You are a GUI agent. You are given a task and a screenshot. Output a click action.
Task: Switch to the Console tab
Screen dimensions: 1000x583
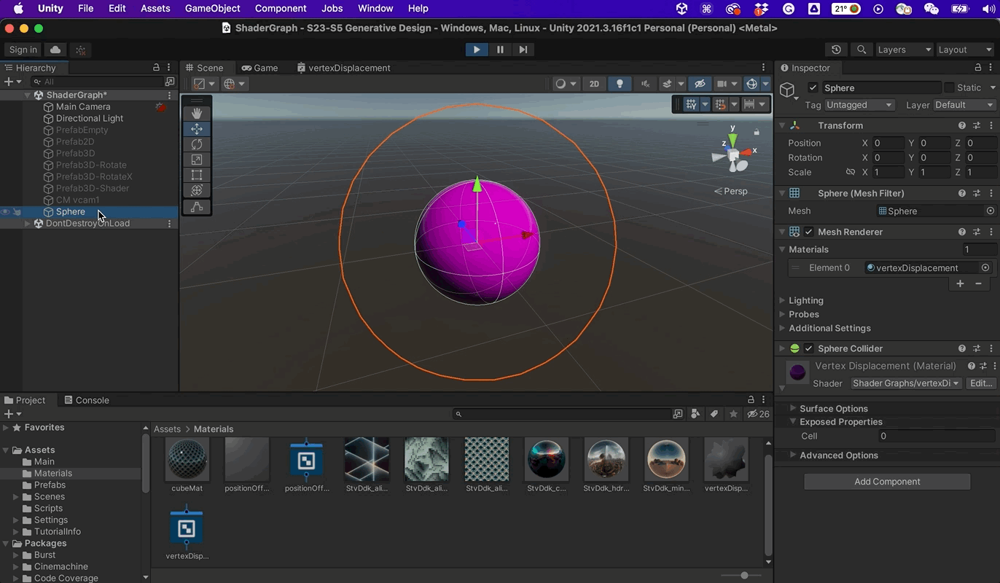87,400
